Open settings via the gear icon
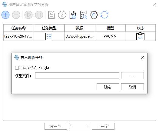 94,15
